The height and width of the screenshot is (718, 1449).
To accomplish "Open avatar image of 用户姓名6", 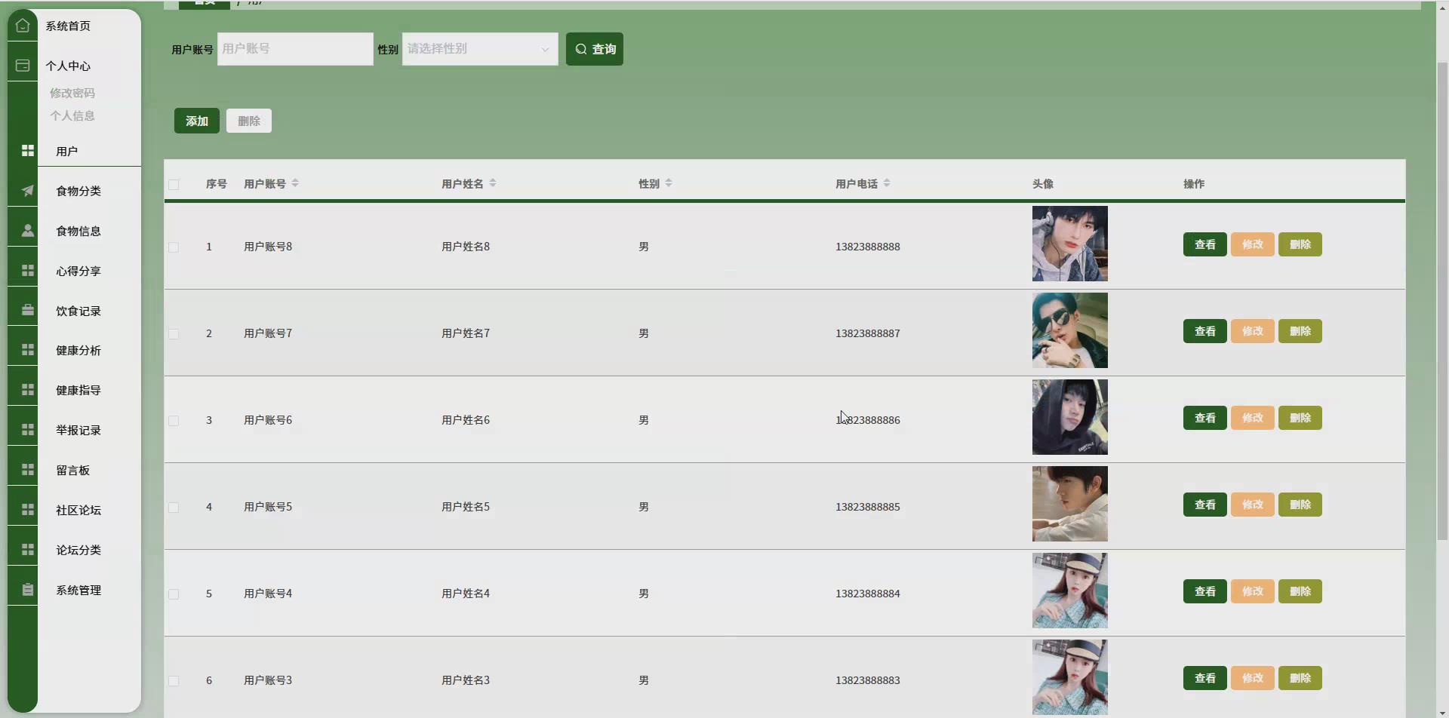I will [1070, 417].
